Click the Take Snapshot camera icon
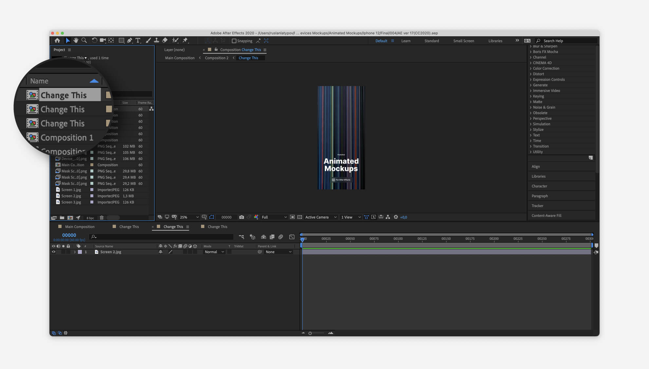Screen dimensions: 649x369 [242, 217]
